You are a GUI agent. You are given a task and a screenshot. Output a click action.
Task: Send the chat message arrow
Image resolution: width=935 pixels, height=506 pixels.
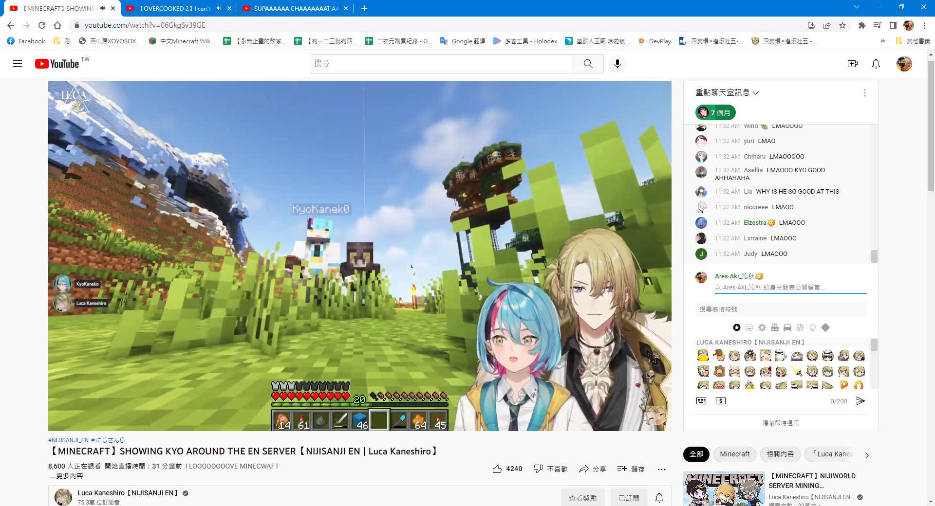pyautogui.click(x=860, y=401)
